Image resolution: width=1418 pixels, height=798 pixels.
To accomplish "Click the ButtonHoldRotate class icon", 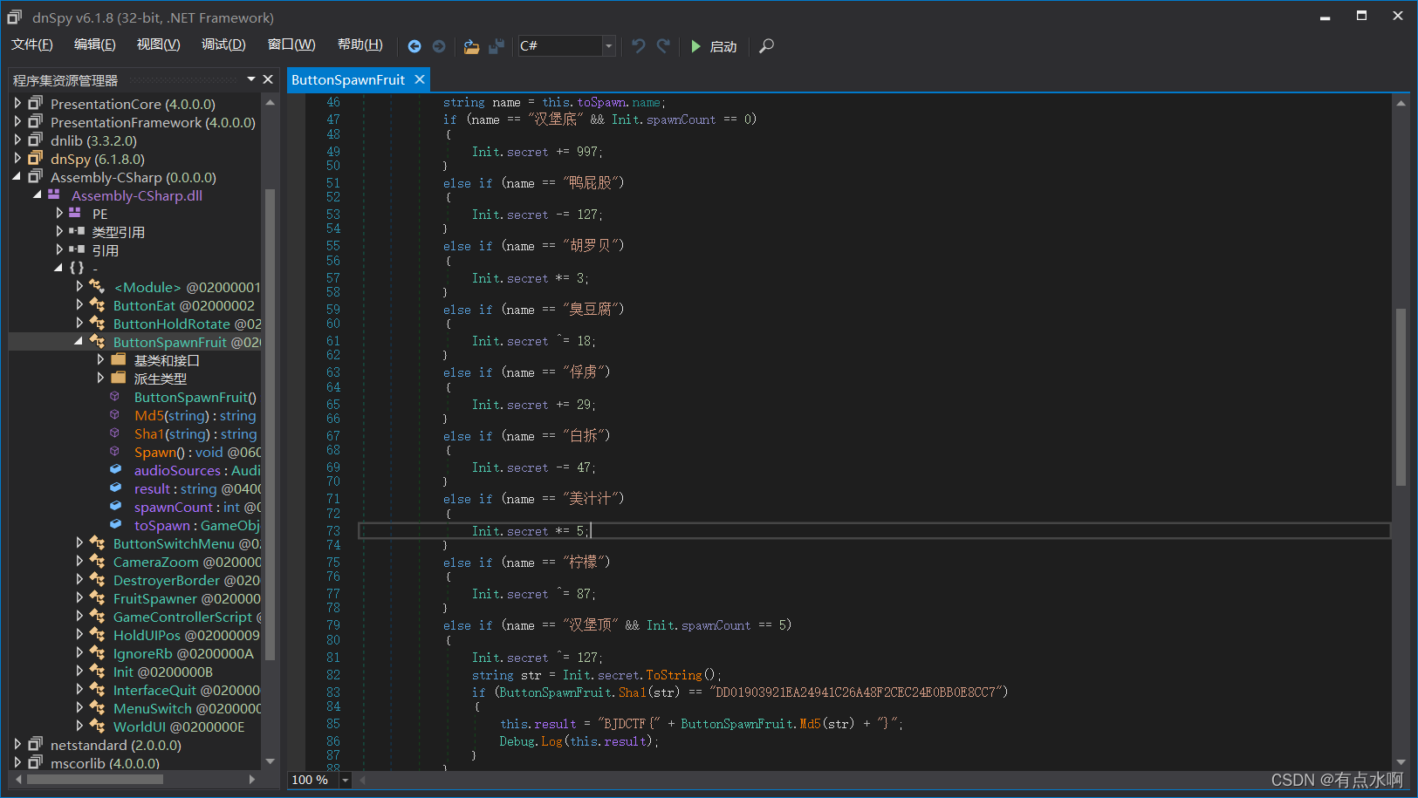I will (x=97, y=324).
